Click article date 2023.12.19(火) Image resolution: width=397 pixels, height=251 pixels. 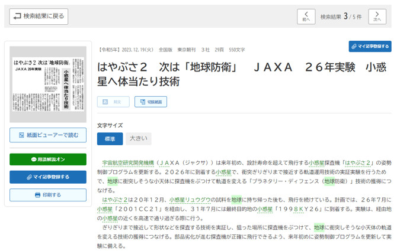tap(137, 50)
